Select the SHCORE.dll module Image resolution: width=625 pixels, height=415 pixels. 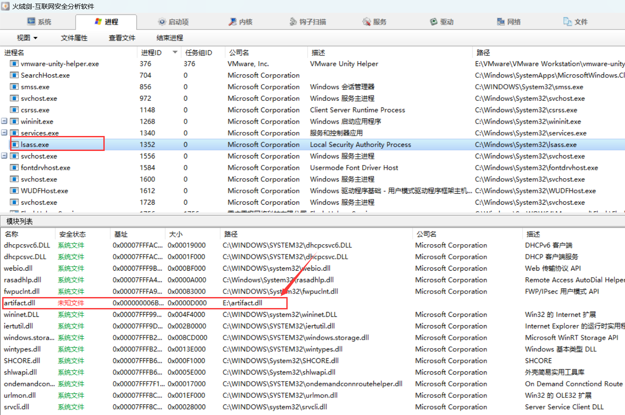(22, 360)
